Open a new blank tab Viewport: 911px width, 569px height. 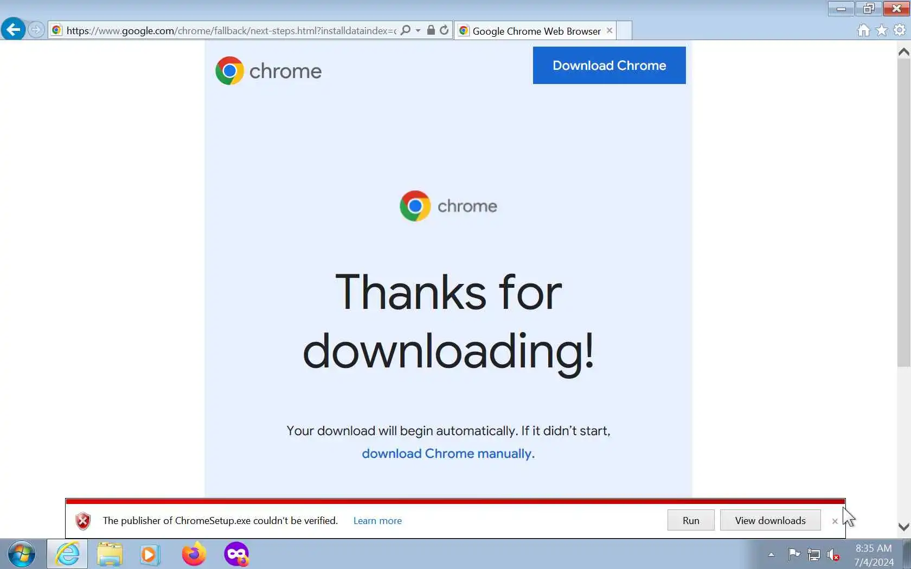pos(624,31)
